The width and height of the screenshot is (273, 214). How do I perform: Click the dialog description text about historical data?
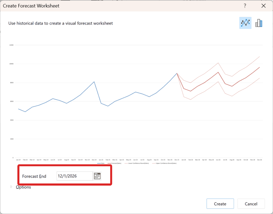click(61, 23)
